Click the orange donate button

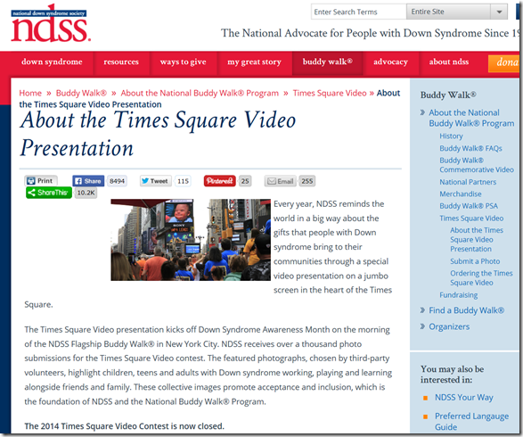[x=504, y=62]
